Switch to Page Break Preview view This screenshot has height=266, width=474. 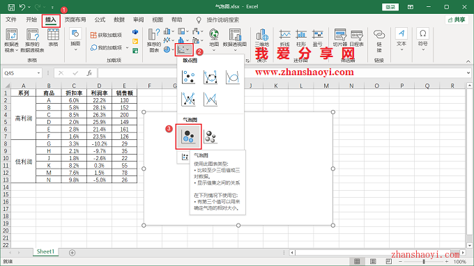pyautogui.click(x=389, y=261)
